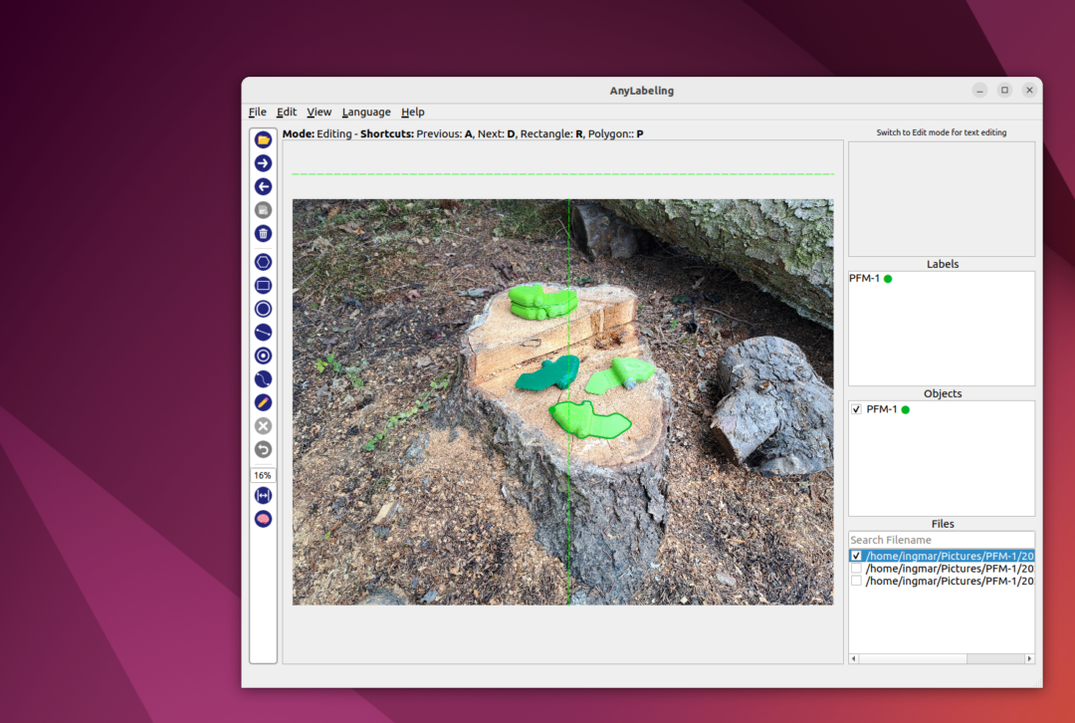Select the rectangle drawing tool

point(263,286)
